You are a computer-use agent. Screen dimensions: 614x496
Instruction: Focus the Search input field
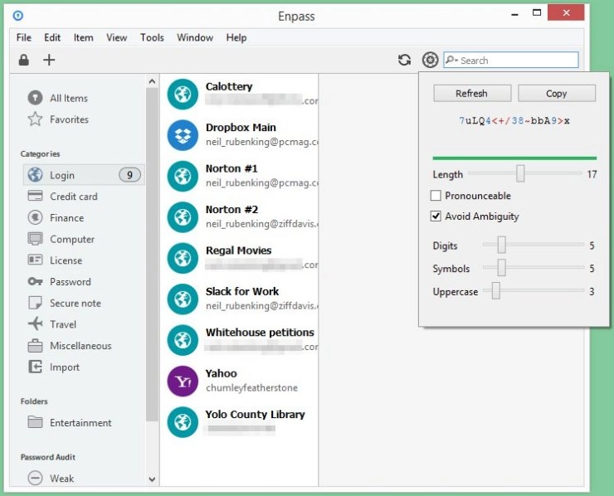click(x=511, y=60)
